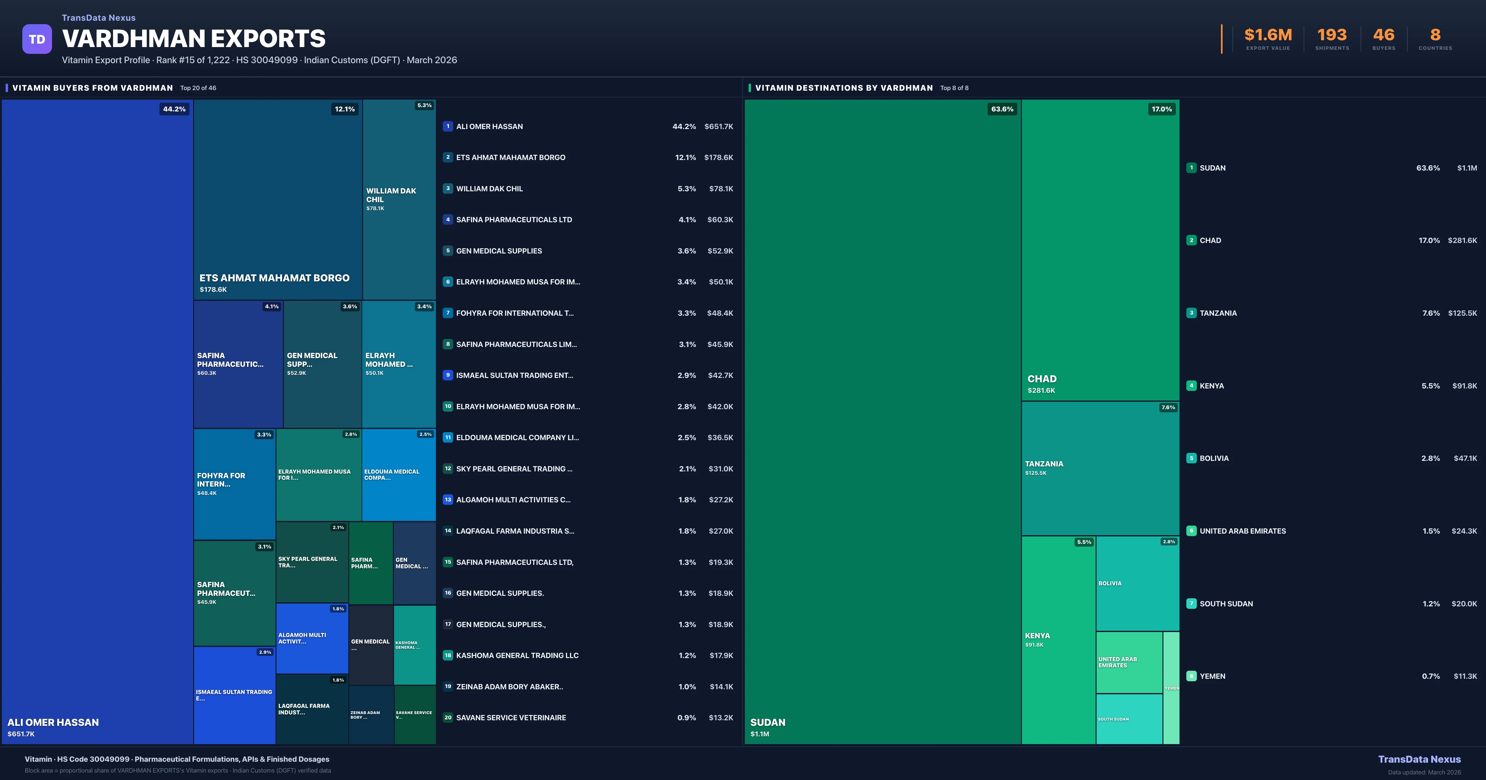
Task: Select the ETS AHMAT MAHAMAT BORGO treemap block
Action: tap(277, 199)
